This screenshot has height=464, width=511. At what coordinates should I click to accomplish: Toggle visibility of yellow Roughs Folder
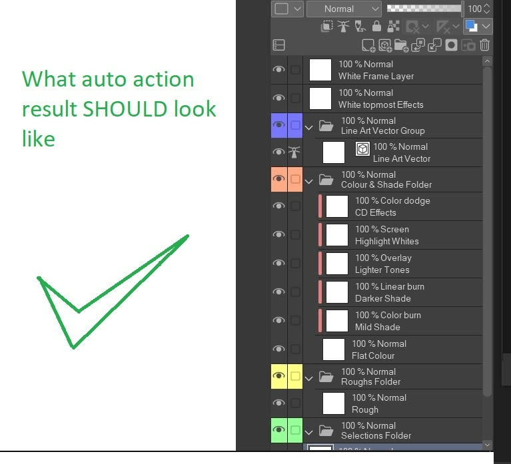278,376
